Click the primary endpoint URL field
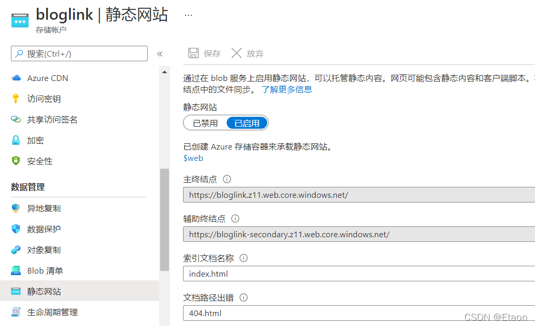535x326 pixels. 359,195
